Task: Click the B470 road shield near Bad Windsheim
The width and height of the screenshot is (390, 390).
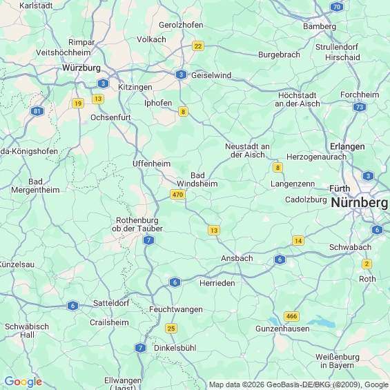Action: [x=177, y=194]
